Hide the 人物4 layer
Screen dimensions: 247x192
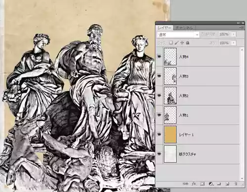click(159, 56)
